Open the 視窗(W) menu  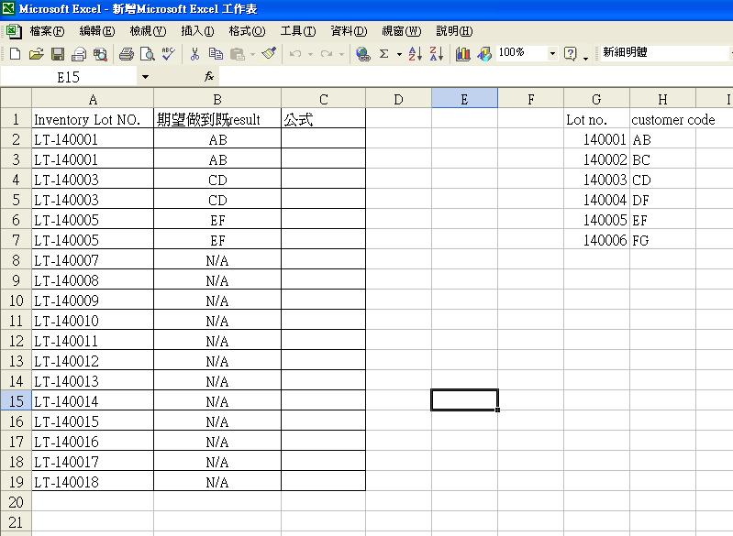coord(402,31)
